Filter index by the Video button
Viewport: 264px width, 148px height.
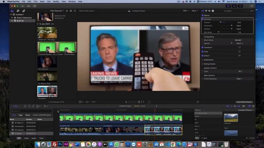[x=26, y=138]
